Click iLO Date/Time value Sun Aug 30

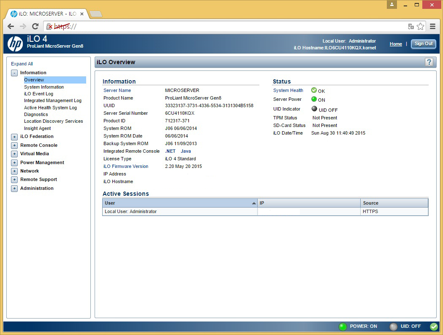point(338,133)
